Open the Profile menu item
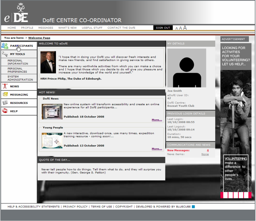This screenshot has height=221, width=256. point(27,28)
